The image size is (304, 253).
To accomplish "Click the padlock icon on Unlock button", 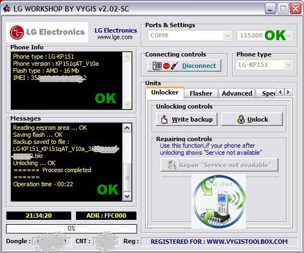I will coord(241,119).
